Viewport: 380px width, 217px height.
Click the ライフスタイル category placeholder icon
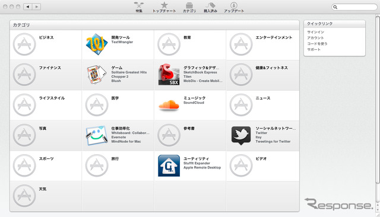[x=24, y=105]
